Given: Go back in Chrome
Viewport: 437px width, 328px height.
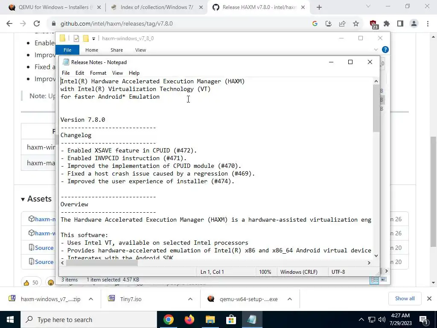Looking at the screenshot, I should coord(9,24).
